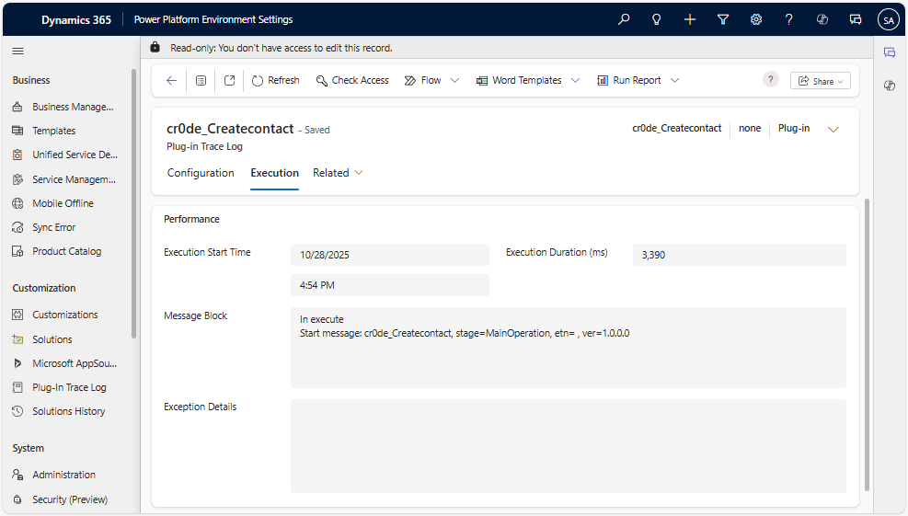908x516 pixels.
Task: Open Plug-In Trace Log in sidebar
Action: click(x=69, y=387)
